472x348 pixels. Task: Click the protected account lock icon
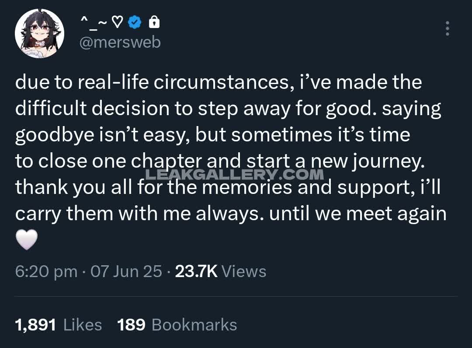[x=154, y=22]
